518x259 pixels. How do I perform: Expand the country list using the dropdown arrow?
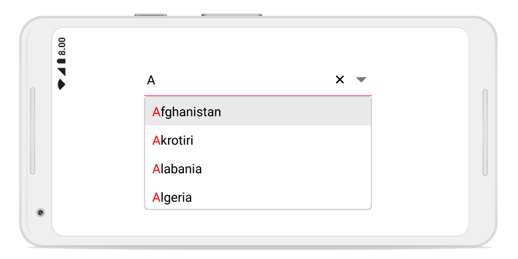(361, 80)
